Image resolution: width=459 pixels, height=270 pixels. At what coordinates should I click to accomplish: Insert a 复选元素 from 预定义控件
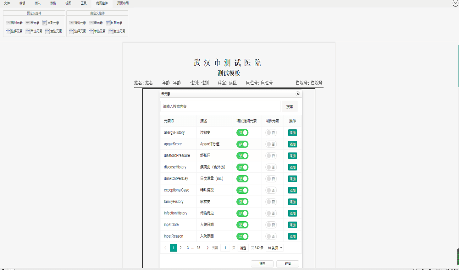click(x=54, y=31)
